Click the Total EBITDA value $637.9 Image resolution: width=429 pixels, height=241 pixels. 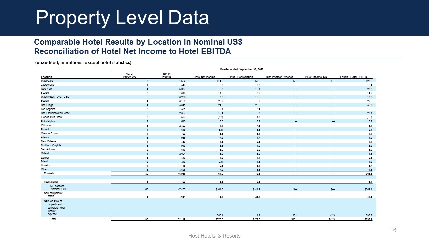(367, 219)
